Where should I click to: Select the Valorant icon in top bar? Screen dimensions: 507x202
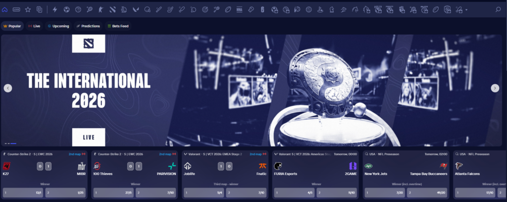point(136,10)
